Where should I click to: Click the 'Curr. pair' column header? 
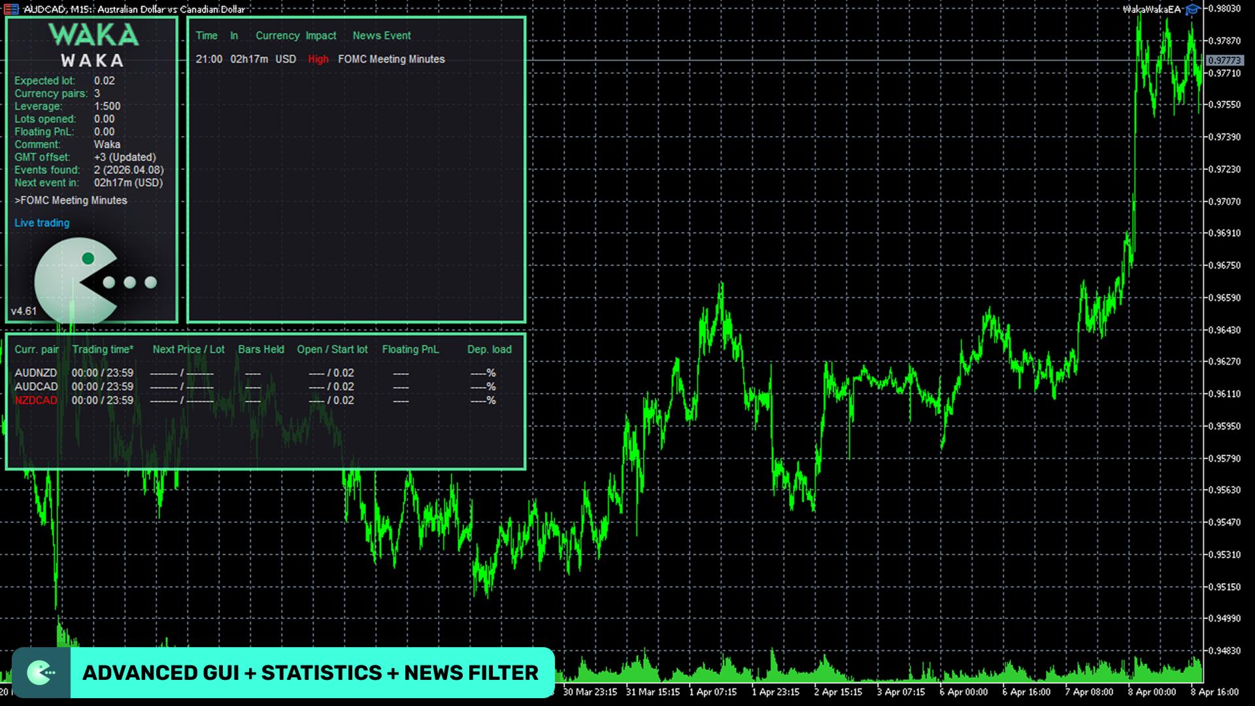(37, 350)
